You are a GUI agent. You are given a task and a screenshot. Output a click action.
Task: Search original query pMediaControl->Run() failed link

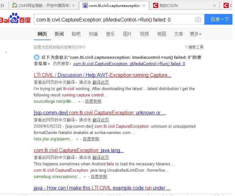129,64
